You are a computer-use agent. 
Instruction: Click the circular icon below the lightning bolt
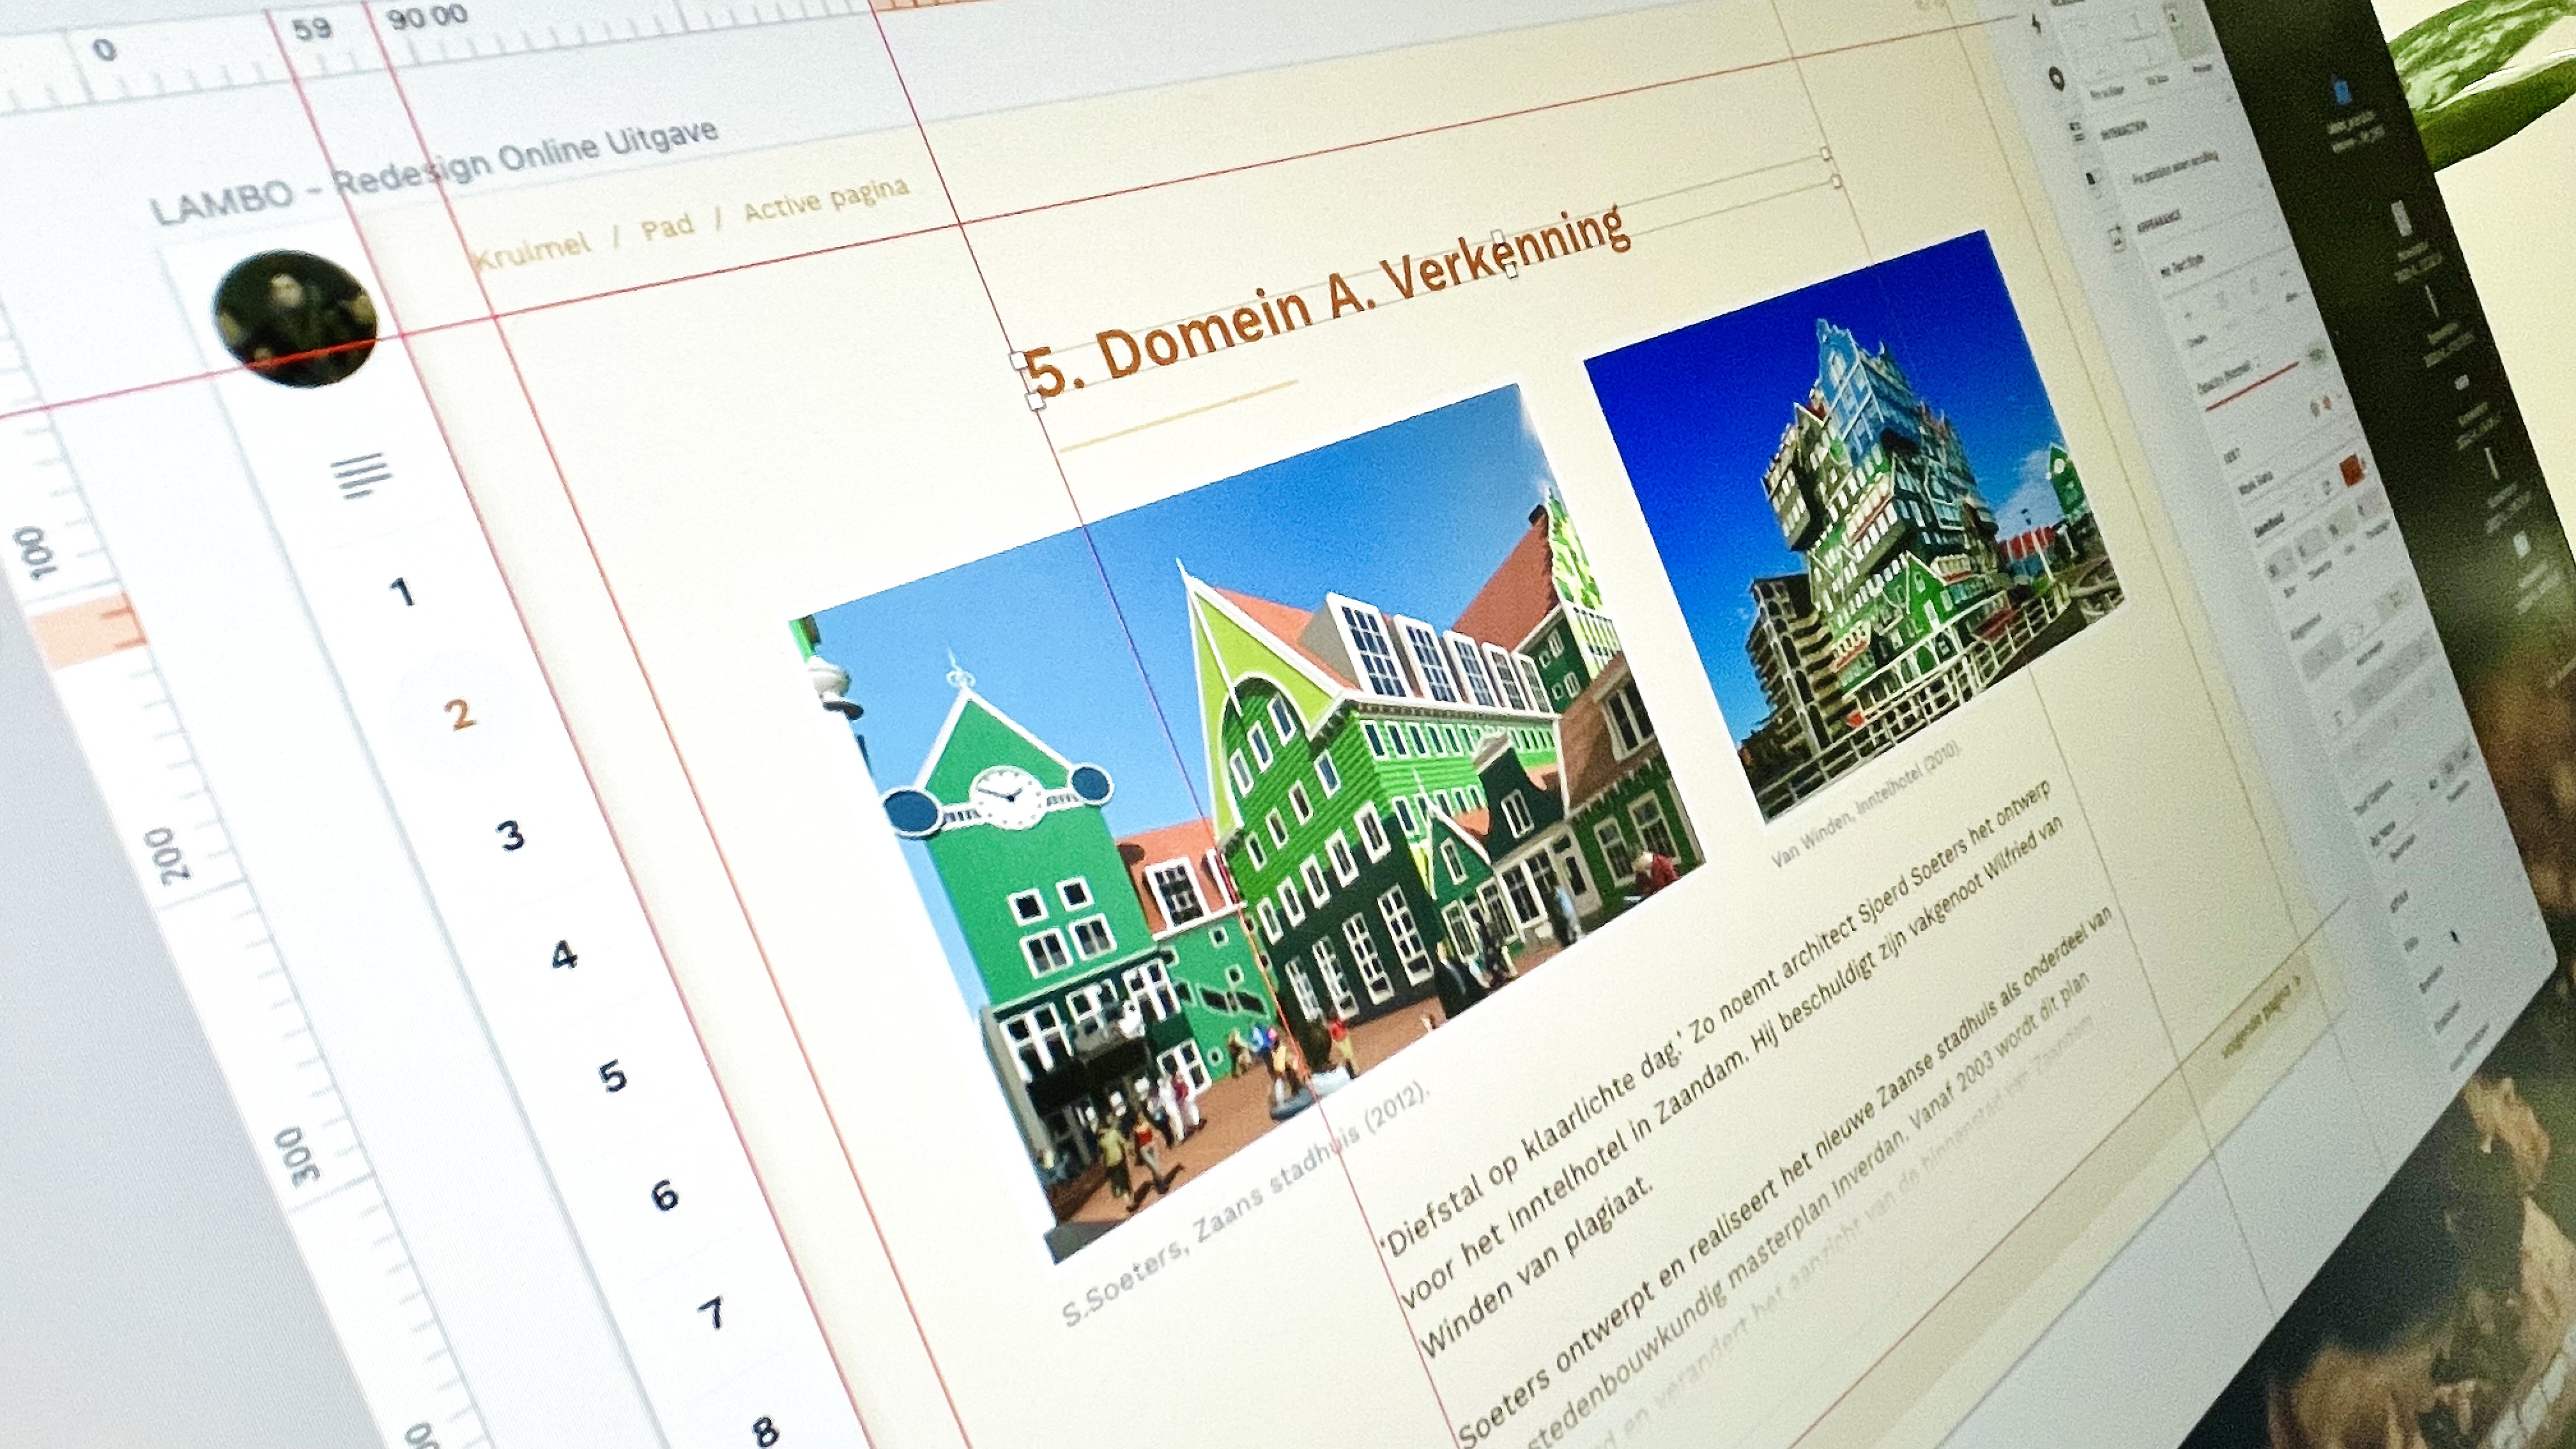click(2056, 79)
